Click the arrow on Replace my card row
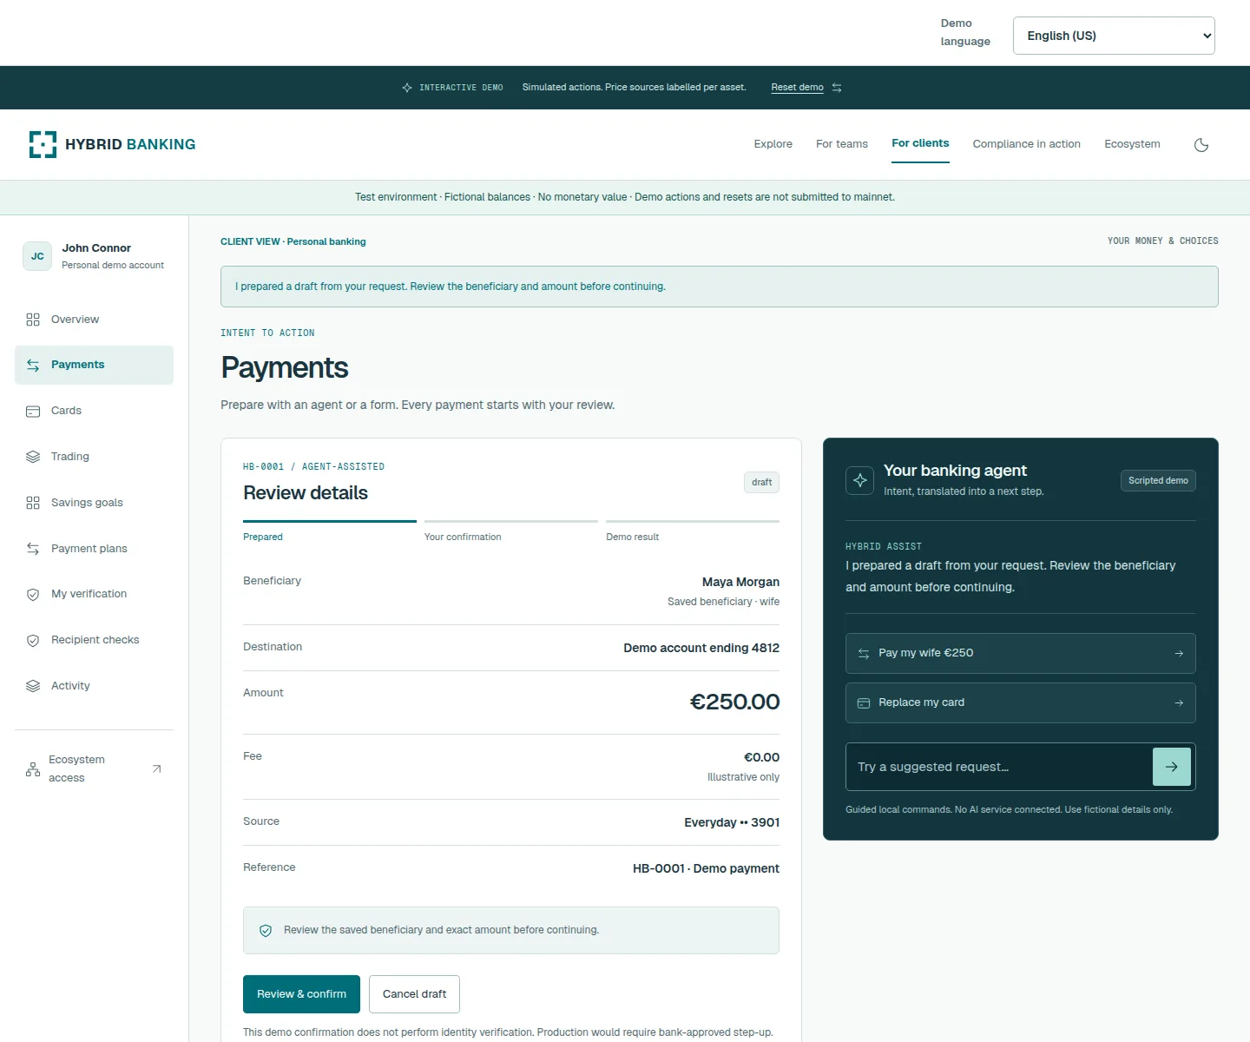 1179,703
